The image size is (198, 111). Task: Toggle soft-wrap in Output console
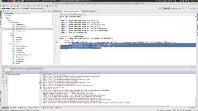(x=41, y=80)
